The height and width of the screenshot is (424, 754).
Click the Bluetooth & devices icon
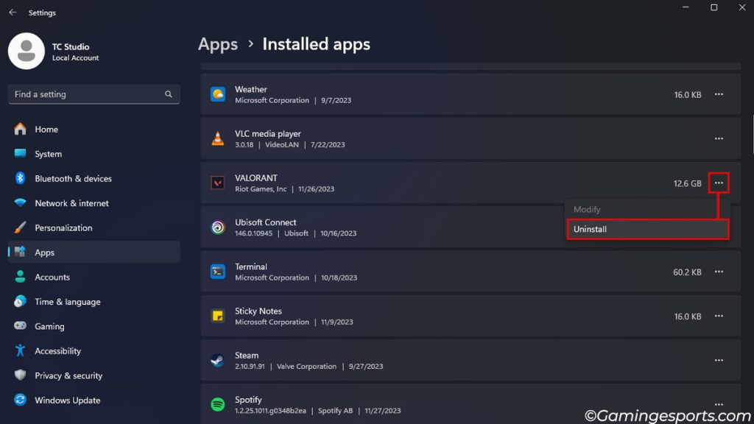tap(21, 178)
